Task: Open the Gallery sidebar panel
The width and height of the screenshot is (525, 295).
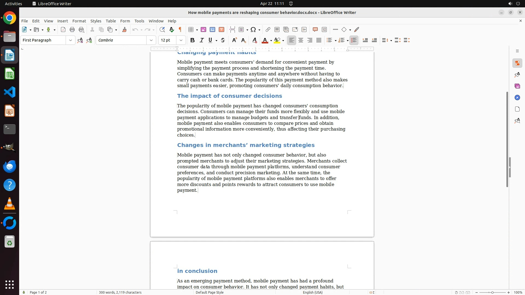Action: 517,86
